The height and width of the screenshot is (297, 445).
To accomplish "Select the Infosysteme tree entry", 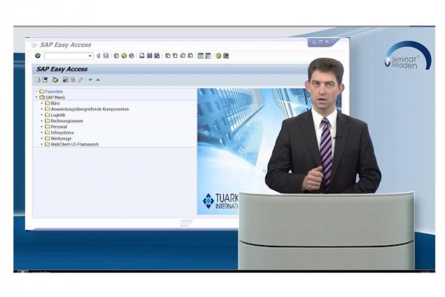I will [x=64, y=133].
